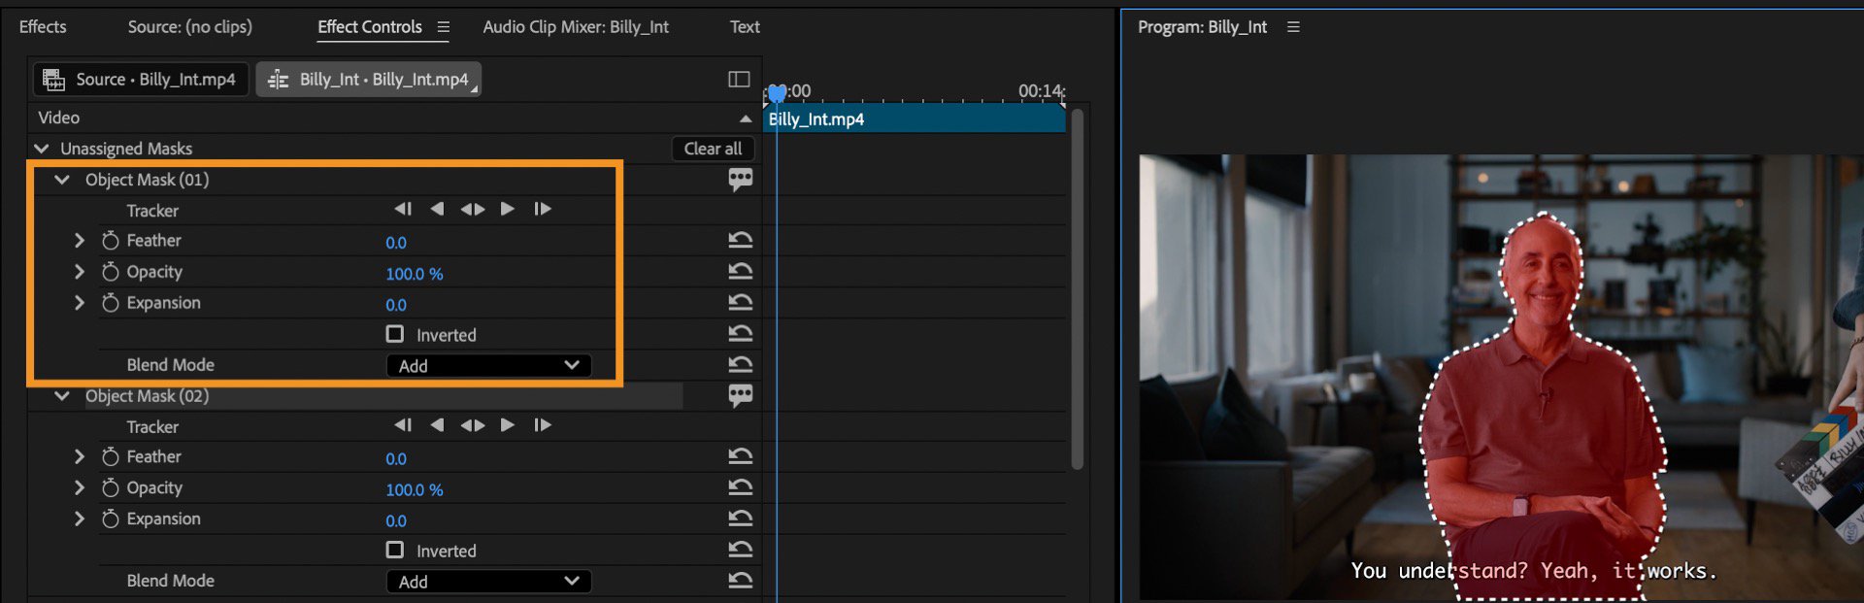Open Audio Clip Mixer: Billy_Int tab
This screenshot has width=1864, height=603.
point(576,26)
